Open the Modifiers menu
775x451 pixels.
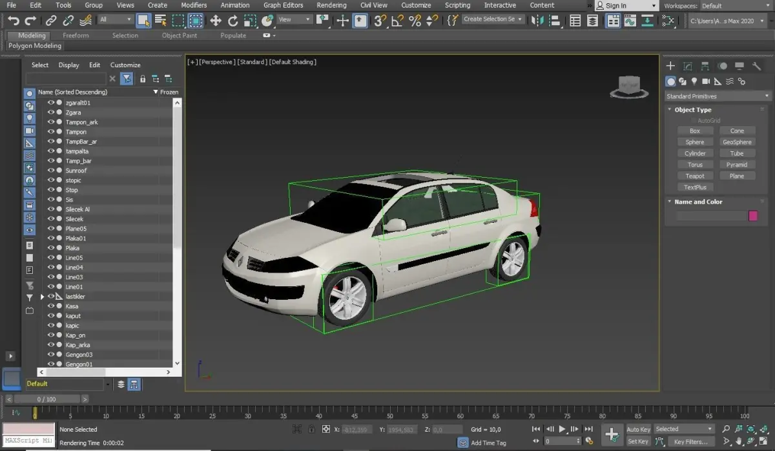194,5
